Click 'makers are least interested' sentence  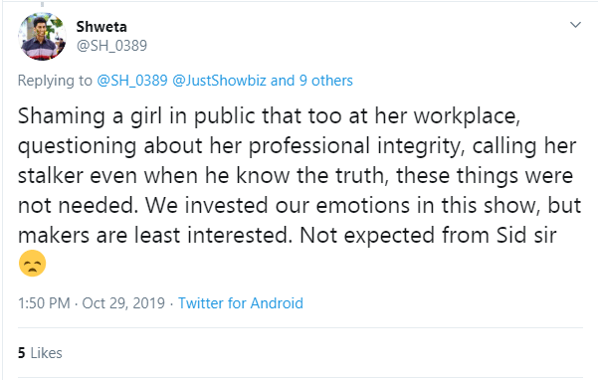point(155,235)
